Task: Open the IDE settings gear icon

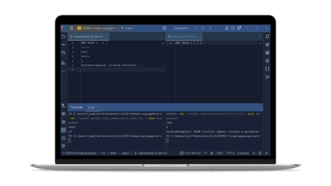Action: click(239, 28)
